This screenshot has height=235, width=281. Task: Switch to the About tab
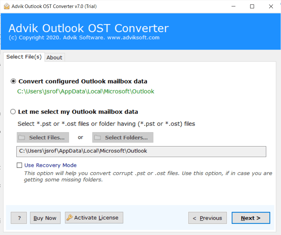[x=54, y=57]
